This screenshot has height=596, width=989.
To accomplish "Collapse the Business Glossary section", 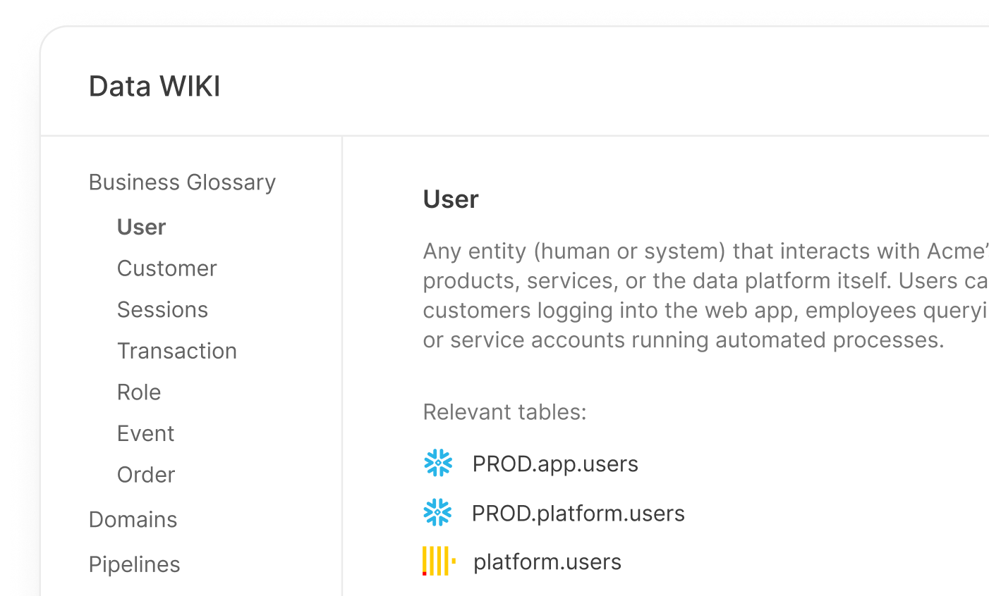I will (x=182, y=182).
